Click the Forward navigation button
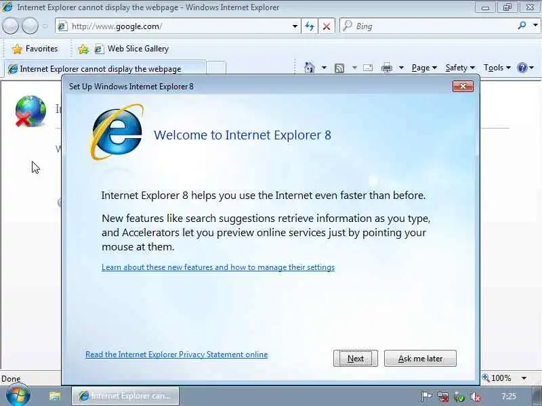The width and height of the screenshot is (542, 406). (30, 26)
